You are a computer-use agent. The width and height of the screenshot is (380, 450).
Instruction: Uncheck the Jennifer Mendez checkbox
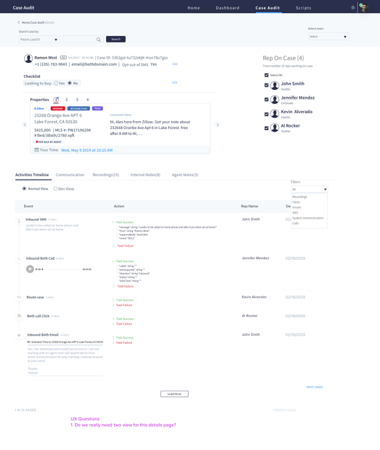point(267,100)
